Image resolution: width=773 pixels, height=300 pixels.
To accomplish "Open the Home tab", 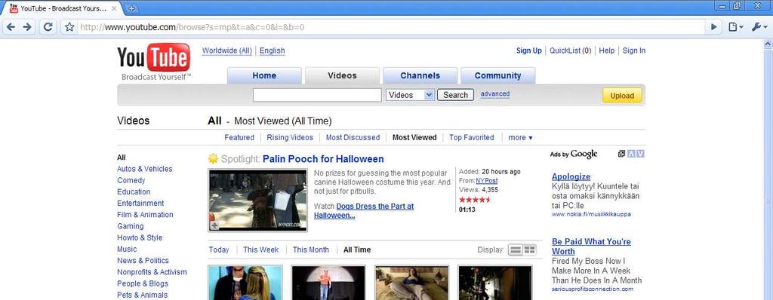I will [x=264, y=76].
